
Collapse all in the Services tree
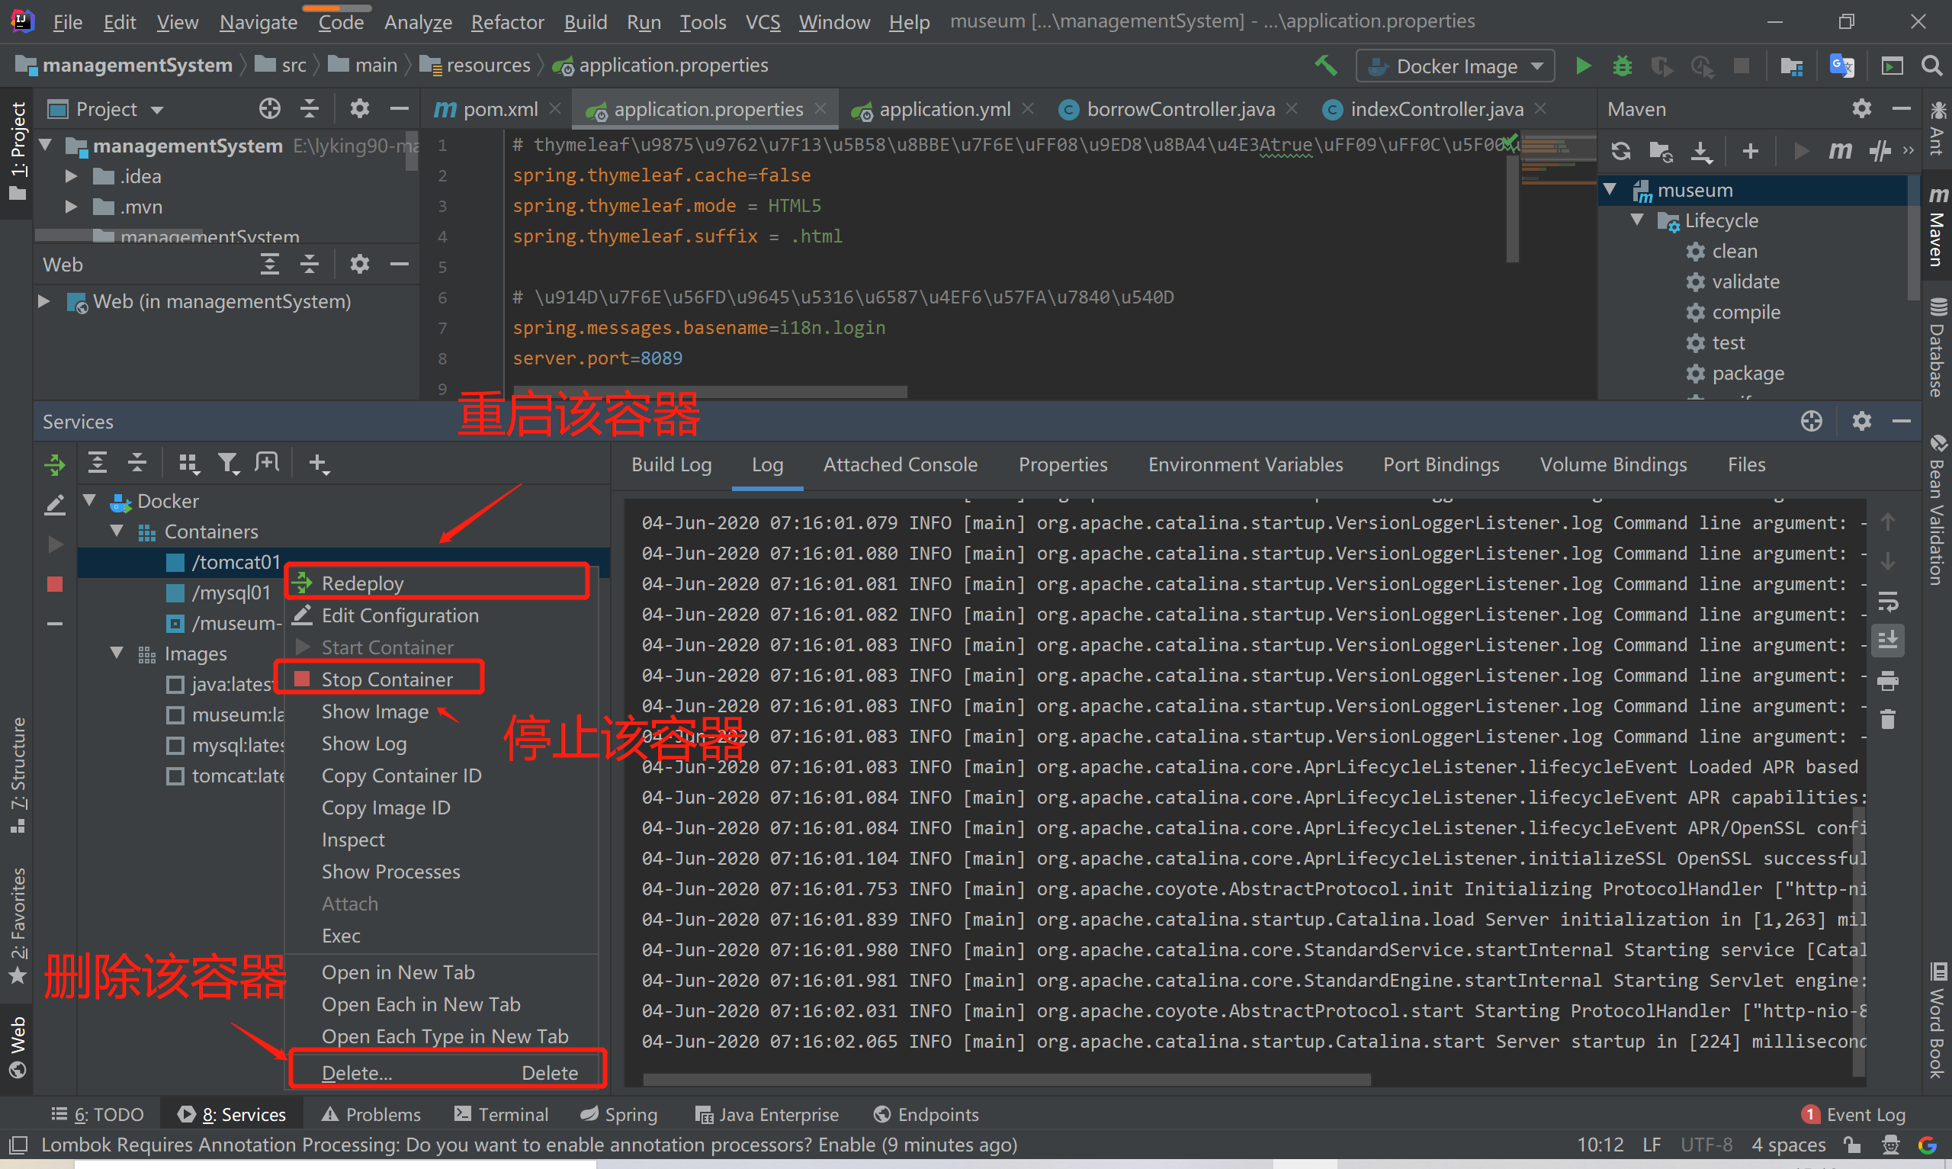click(x=137, y=463)
